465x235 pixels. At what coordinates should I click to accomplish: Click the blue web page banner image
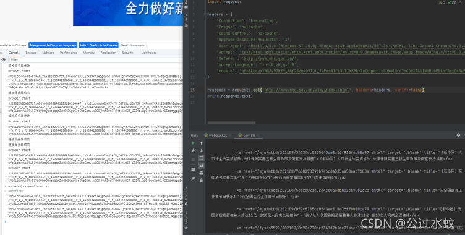(x=128, y=13)
